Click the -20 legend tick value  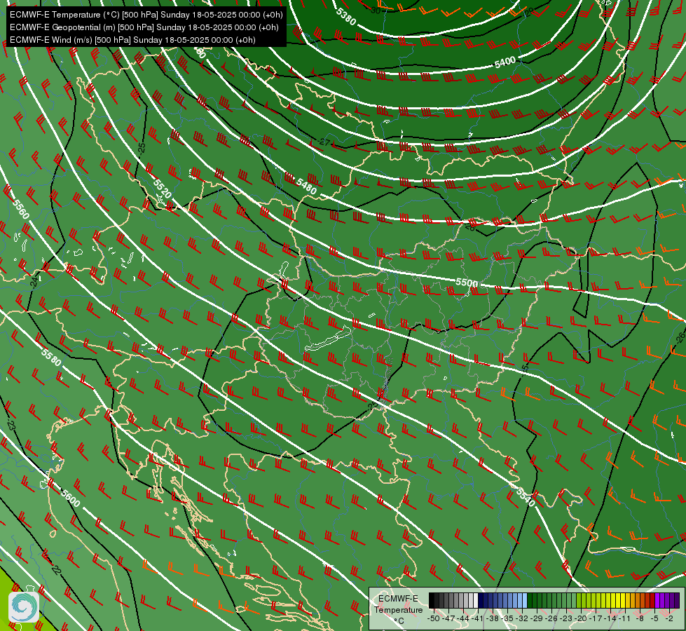pos(581,618)
